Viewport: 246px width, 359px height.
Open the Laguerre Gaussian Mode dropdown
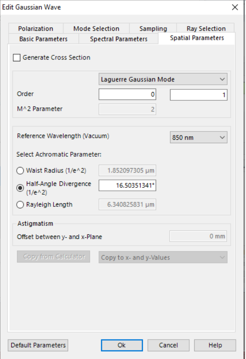tap(163, 79)
